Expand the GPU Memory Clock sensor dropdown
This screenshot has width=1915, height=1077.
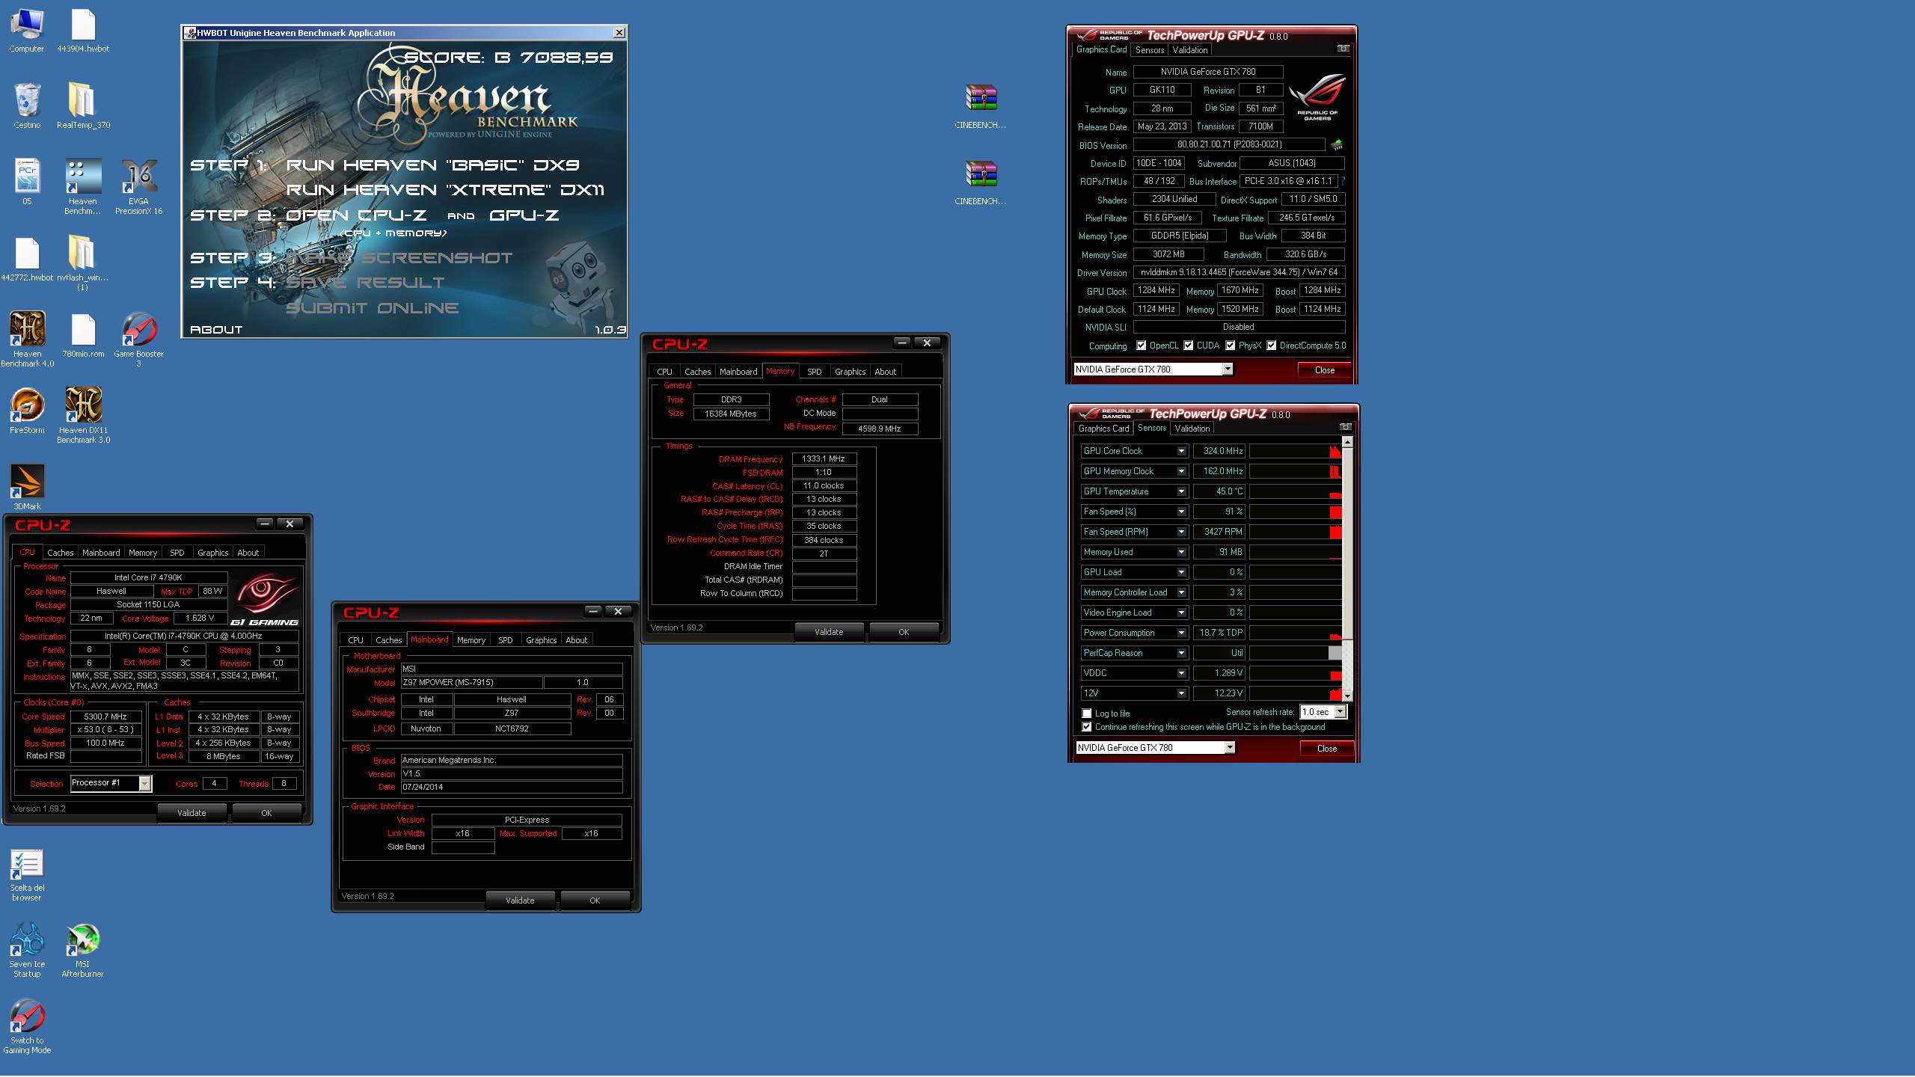coord(1181,471)
